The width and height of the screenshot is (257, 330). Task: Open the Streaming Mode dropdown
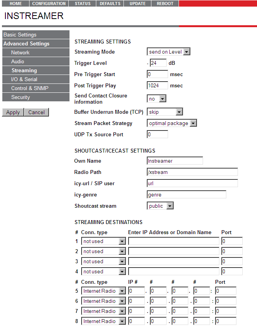pyautogui.click(x=168, y=52)
